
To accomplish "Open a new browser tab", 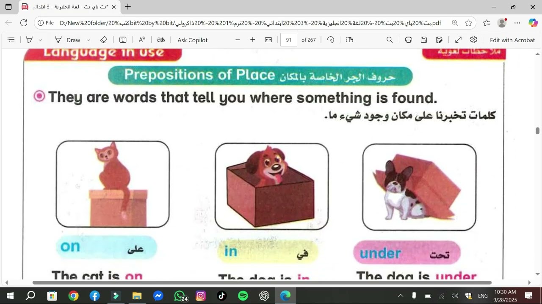I will coord(128,7).
